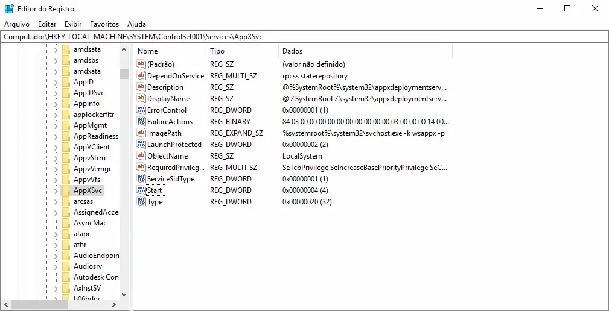The image size is (609, 311).
Task: Click the tree scroll down arrow
Action: (124, 294)
